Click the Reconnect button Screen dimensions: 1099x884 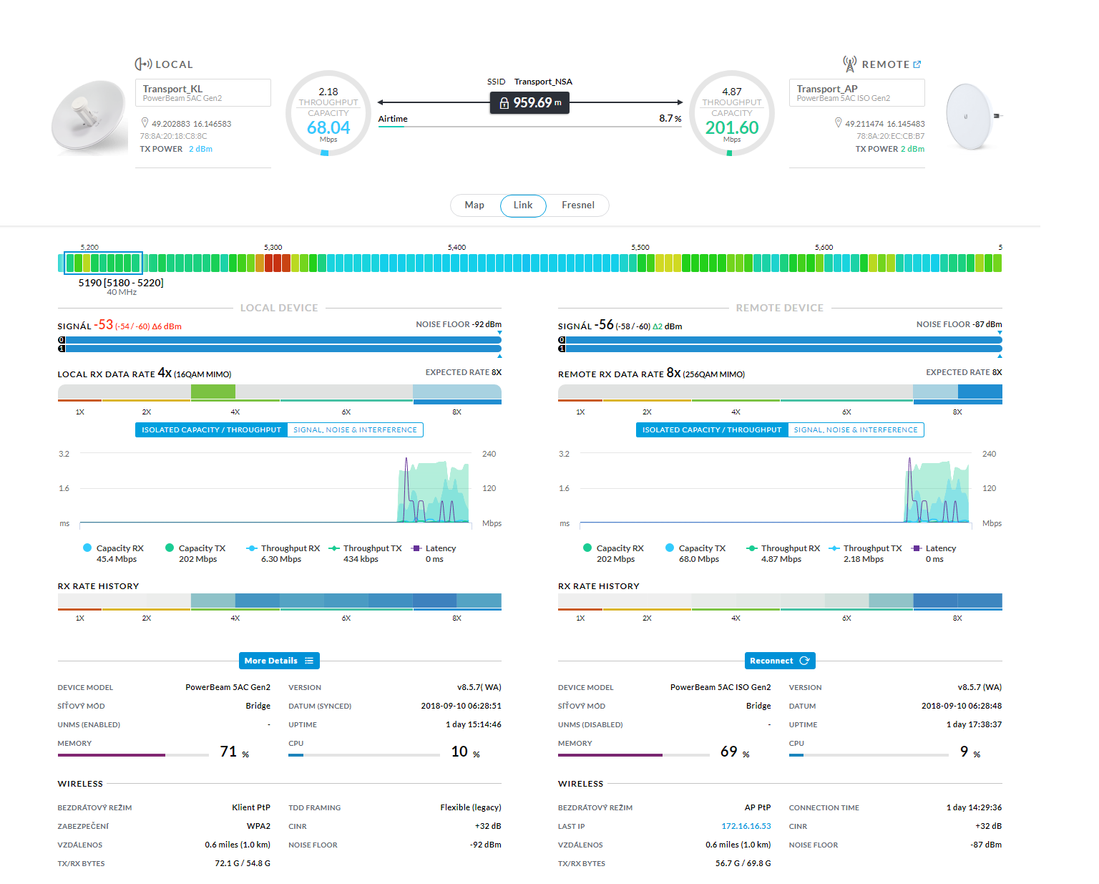780,661
